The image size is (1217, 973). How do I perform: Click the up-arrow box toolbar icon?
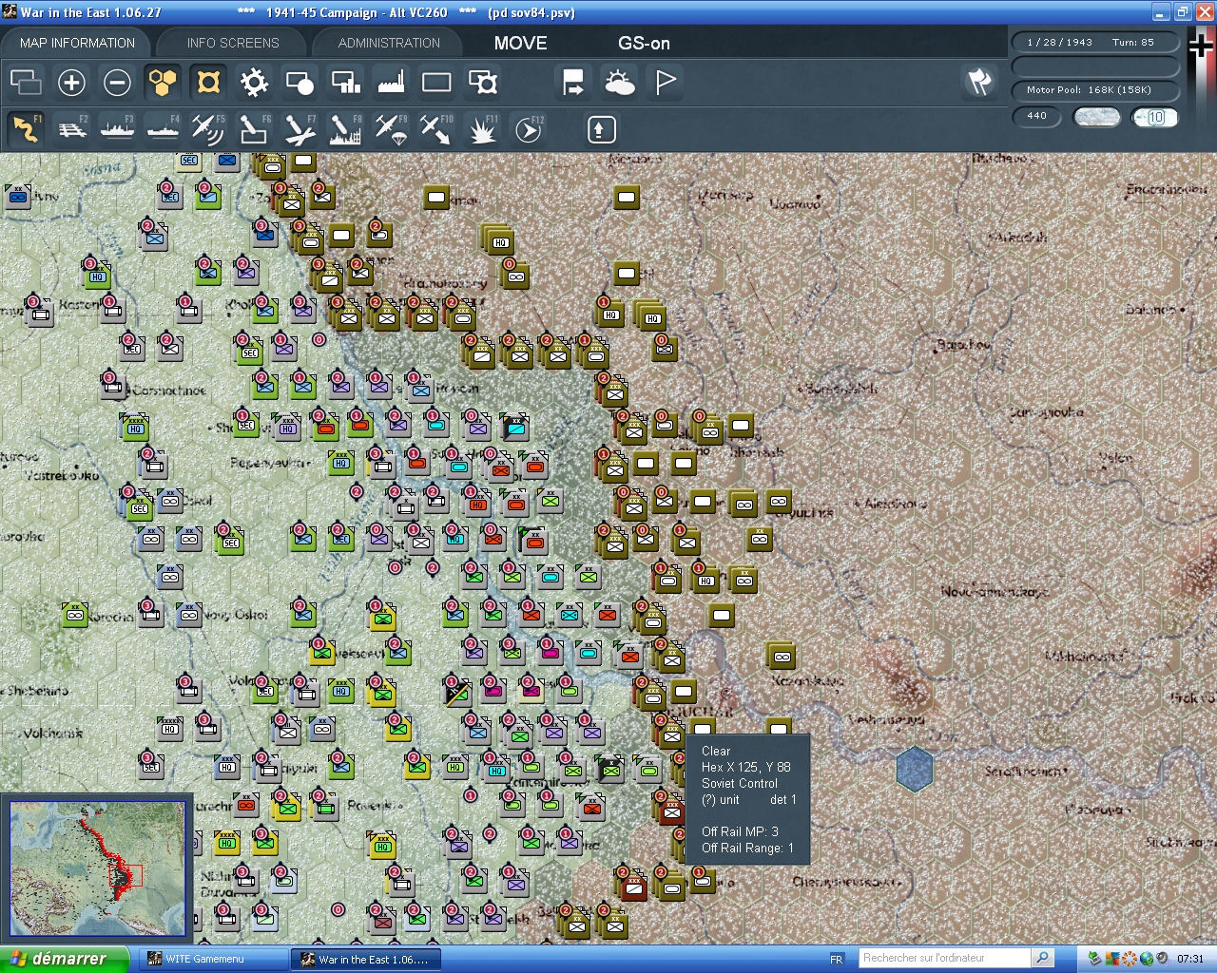coord(601,129)
